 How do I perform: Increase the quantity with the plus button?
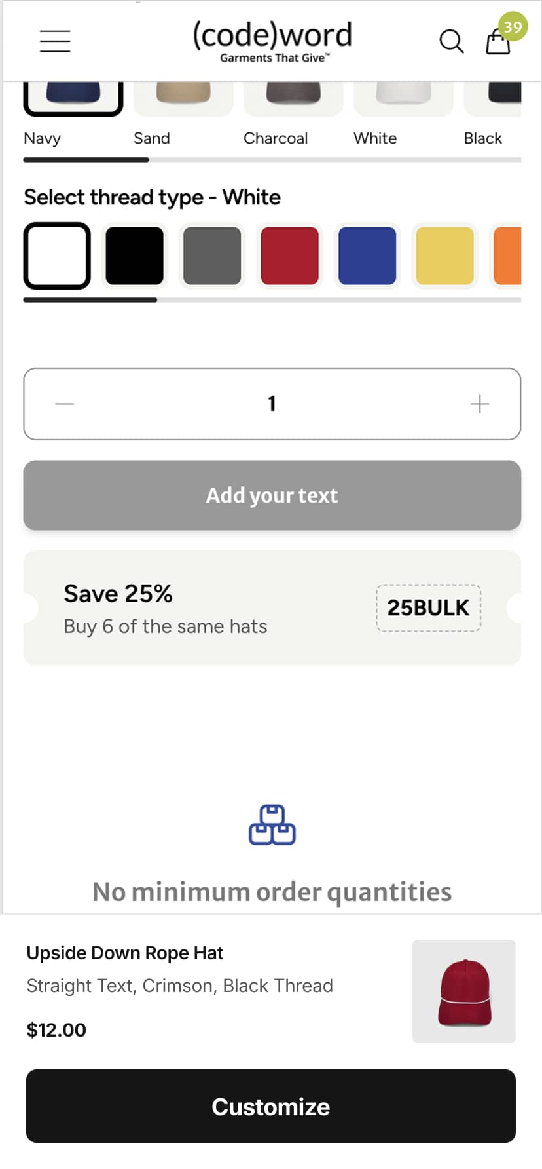[479, 404]
